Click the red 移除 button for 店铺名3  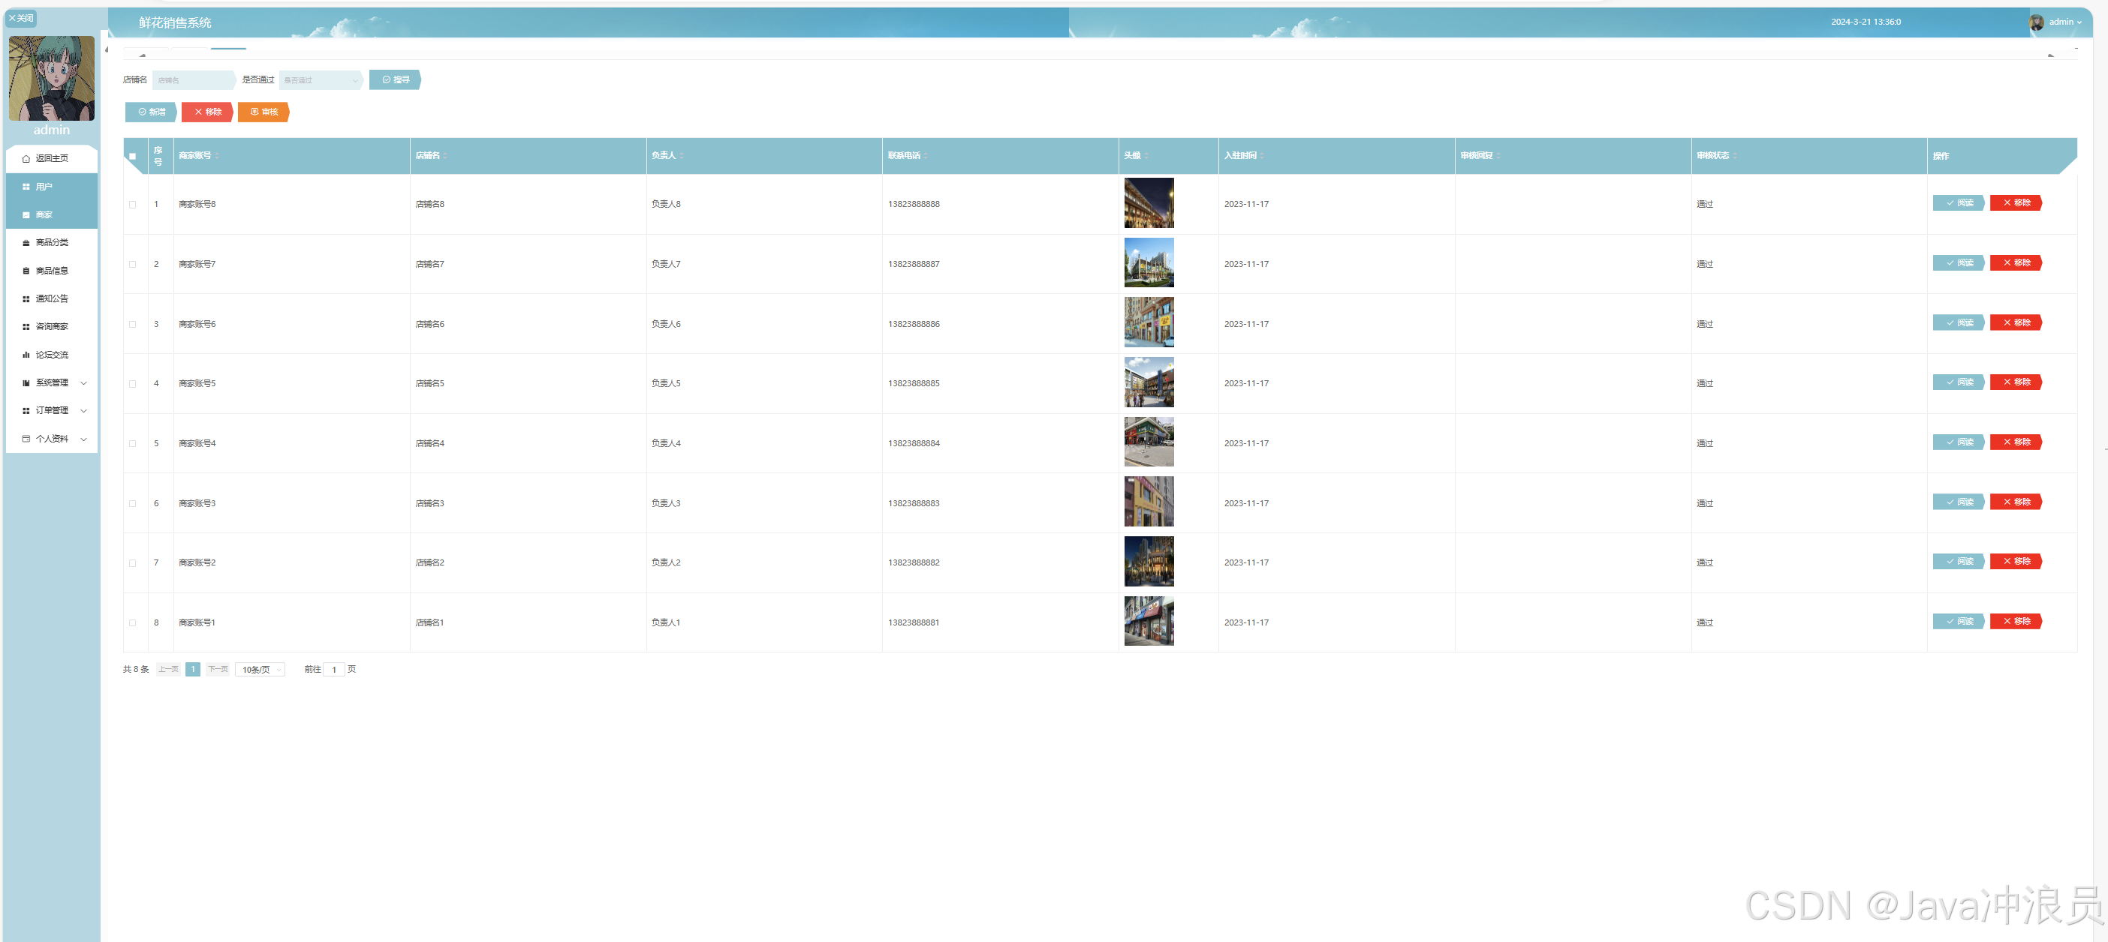coord(2016,502)
